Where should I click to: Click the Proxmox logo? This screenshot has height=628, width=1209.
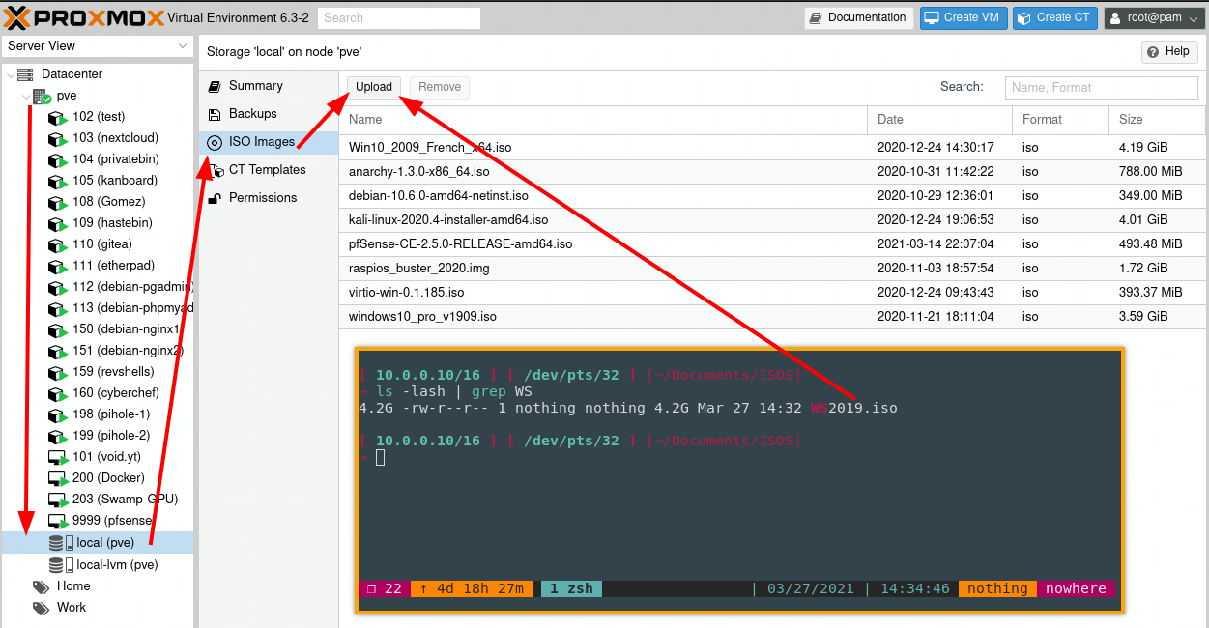pos(84,17)
